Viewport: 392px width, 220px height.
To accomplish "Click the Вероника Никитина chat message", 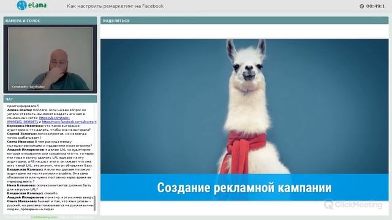I will pos(49,128).
